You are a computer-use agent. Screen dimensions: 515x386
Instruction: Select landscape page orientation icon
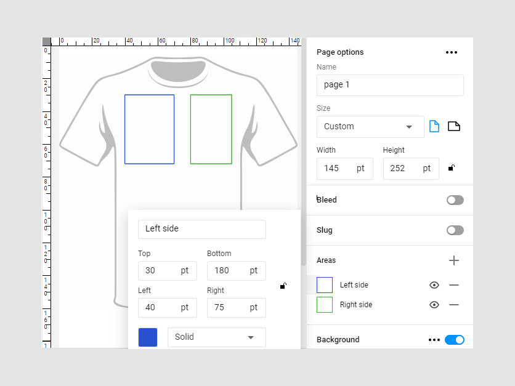coord(454,126)
